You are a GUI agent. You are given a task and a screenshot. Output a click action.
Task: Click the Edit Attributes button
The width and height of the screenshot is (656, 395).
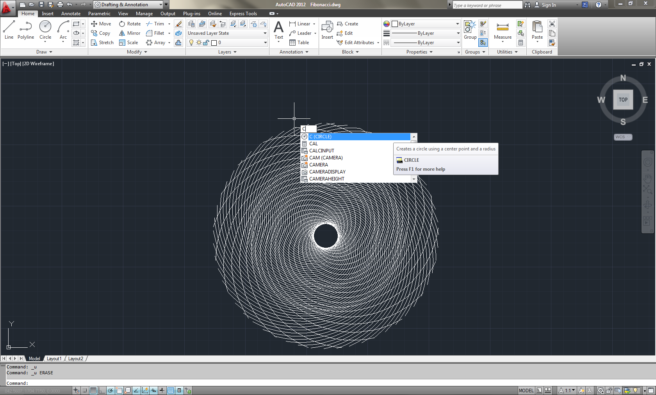(355, 43)
